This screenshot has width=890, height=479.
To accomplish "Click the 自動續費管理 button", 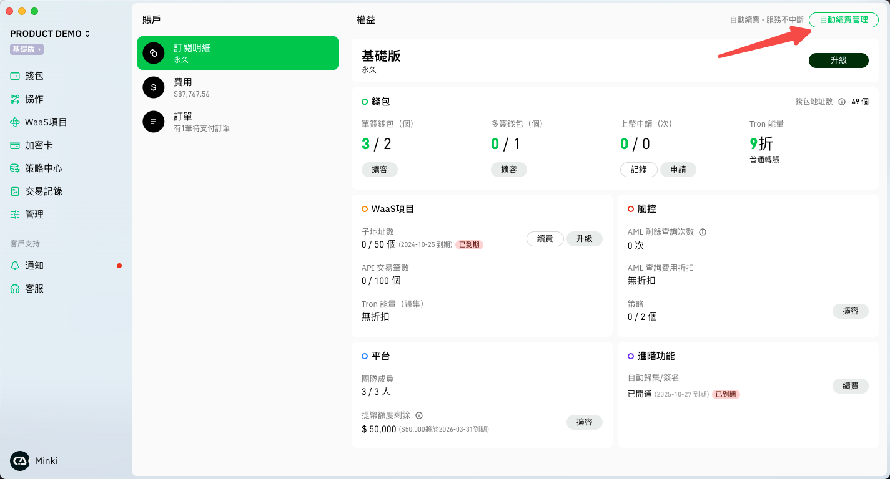I will pos(843,20).
